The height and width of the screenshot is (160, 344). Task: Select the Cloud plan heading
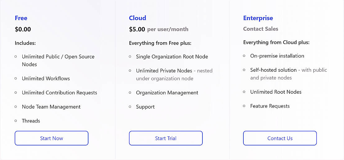click(138, 18)
